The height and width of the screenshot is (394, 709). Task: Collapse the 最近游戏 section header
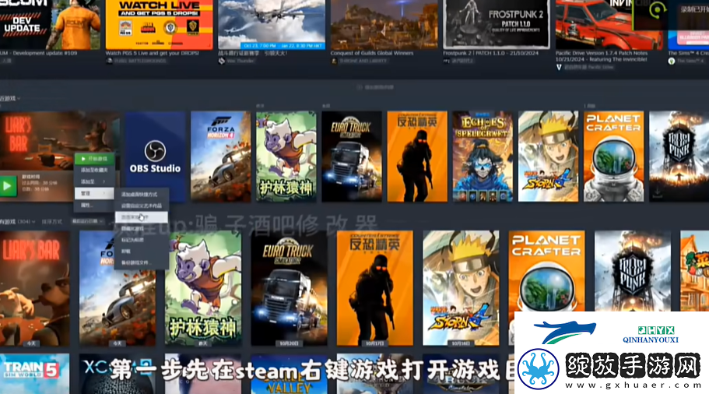10,98
